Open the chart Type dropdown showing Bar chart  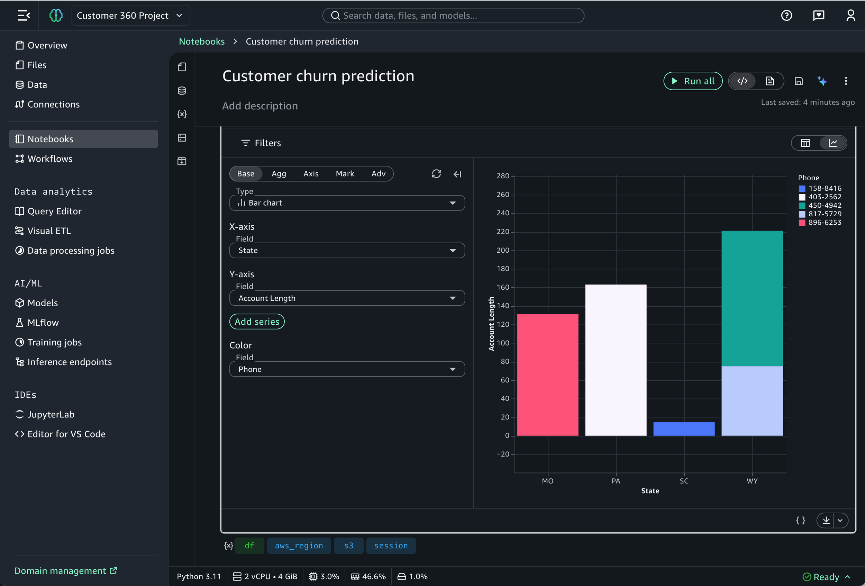(347, 203)
